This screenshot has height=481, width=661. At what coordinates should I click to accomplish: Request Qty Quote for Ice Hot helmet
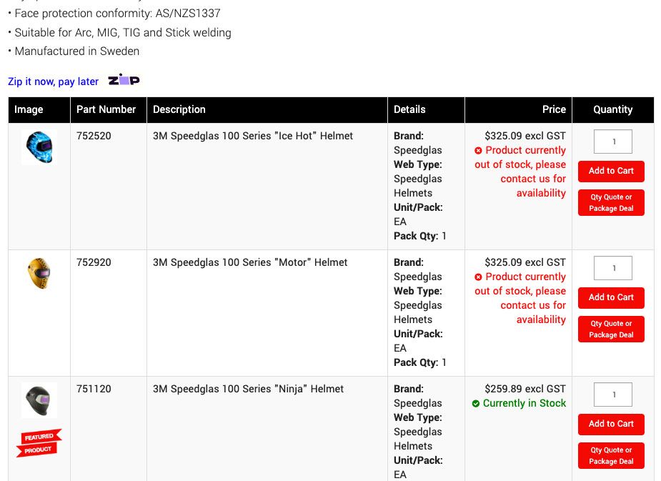point(611,203)
